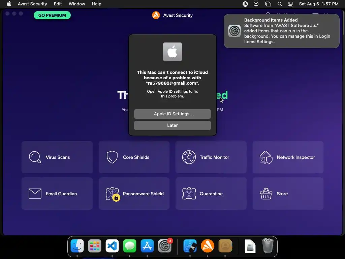Click the Avast logo in window title
Screen dimensions: 345x259
(x=156, y=15)
